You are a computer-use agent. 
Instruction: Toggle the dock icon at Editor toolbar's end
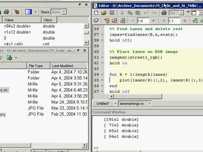pyautogui.click(x=194, y=13)
